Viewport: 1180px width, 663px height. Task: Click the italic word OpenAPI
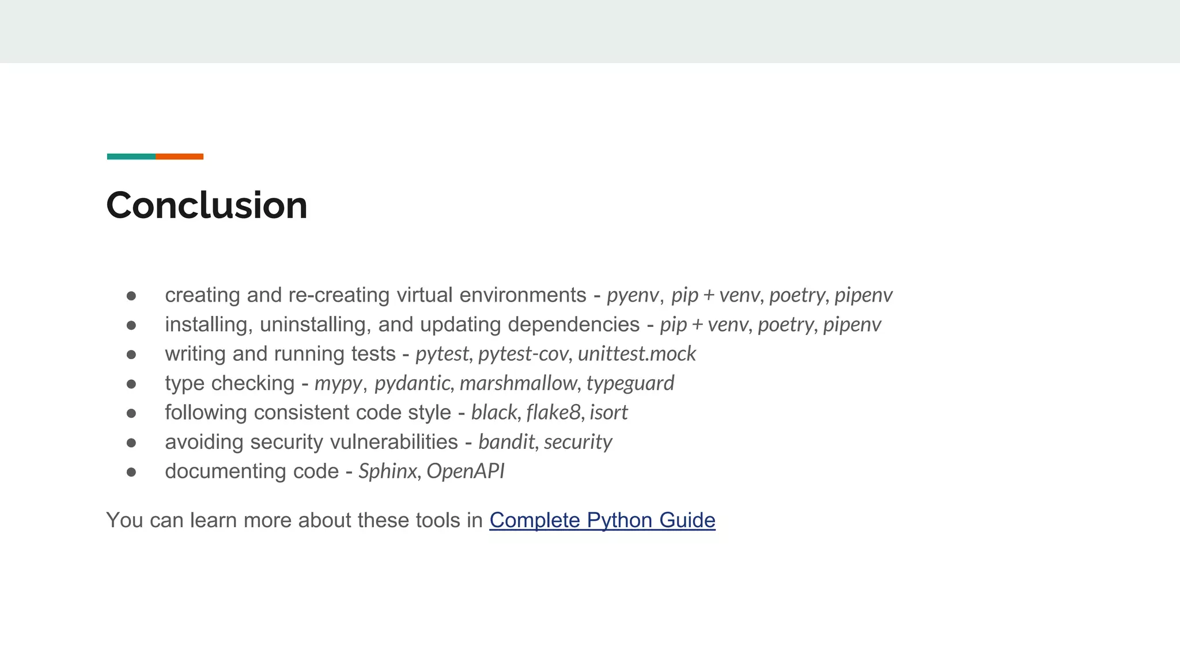(x=466, y=471)
